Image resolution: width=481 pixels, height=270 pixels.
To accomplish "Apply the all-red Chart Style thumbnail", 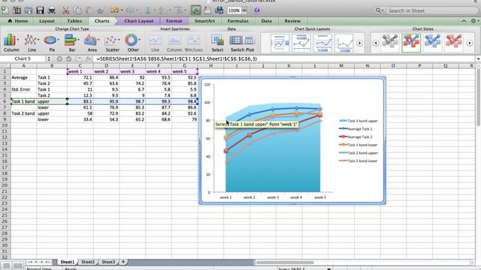I will (453, 43).
